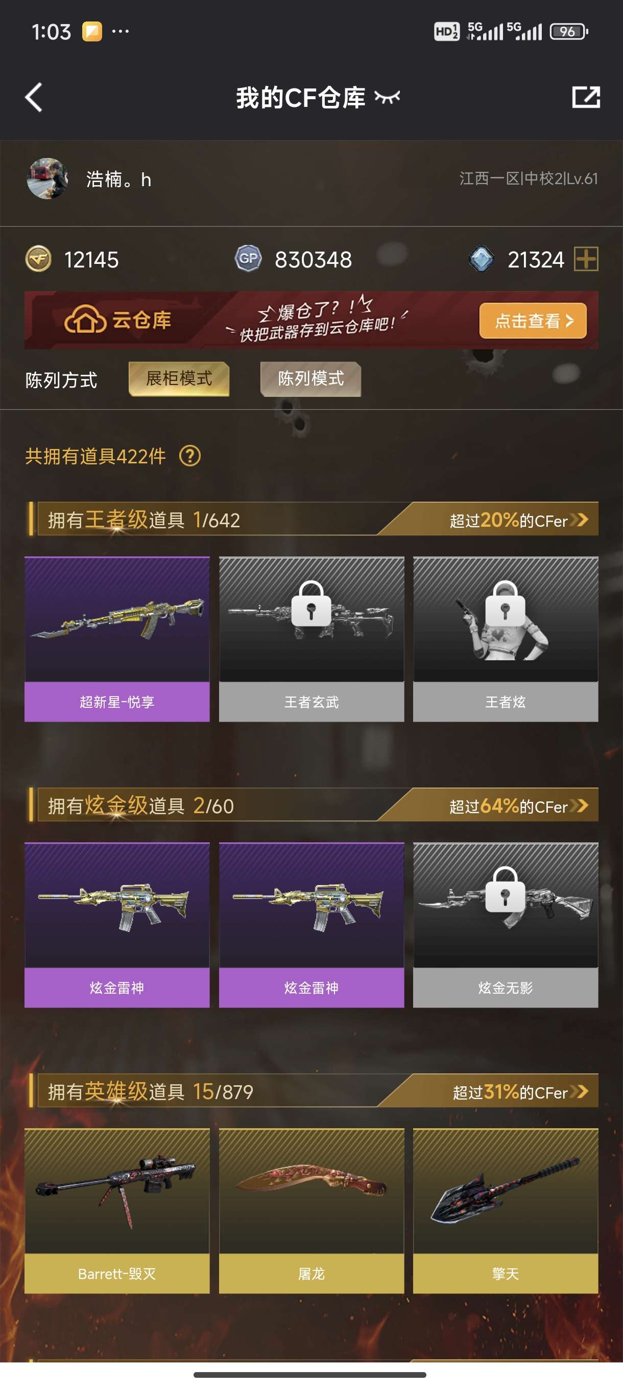Tap the 云仓库 cloud house icon
The image size is (623, 1387).
point(85,320)
